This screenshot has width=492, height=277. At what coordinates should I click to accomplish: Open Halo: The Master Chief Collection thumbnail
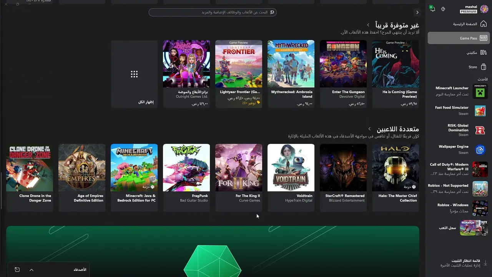coord(396,168)
